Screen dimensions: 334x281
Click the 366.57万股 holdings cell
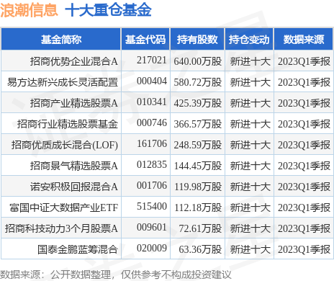pyautogui.click(x=198, y=124)
